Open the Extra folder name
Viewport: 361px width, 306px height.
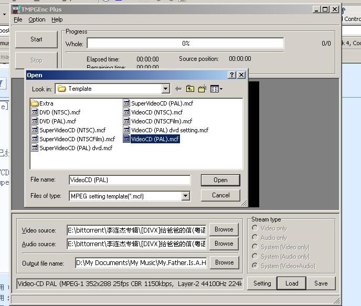coord(46,103)
